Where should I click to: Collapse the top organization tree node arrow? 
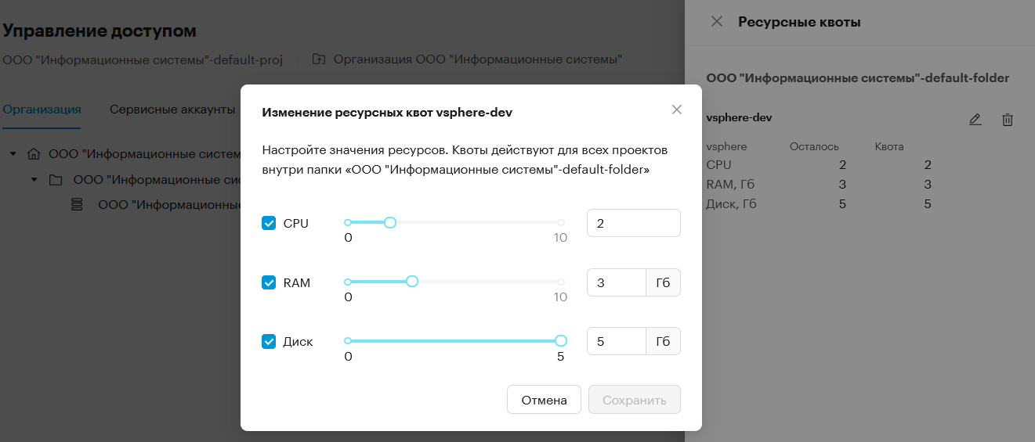(x=13, y=155)
